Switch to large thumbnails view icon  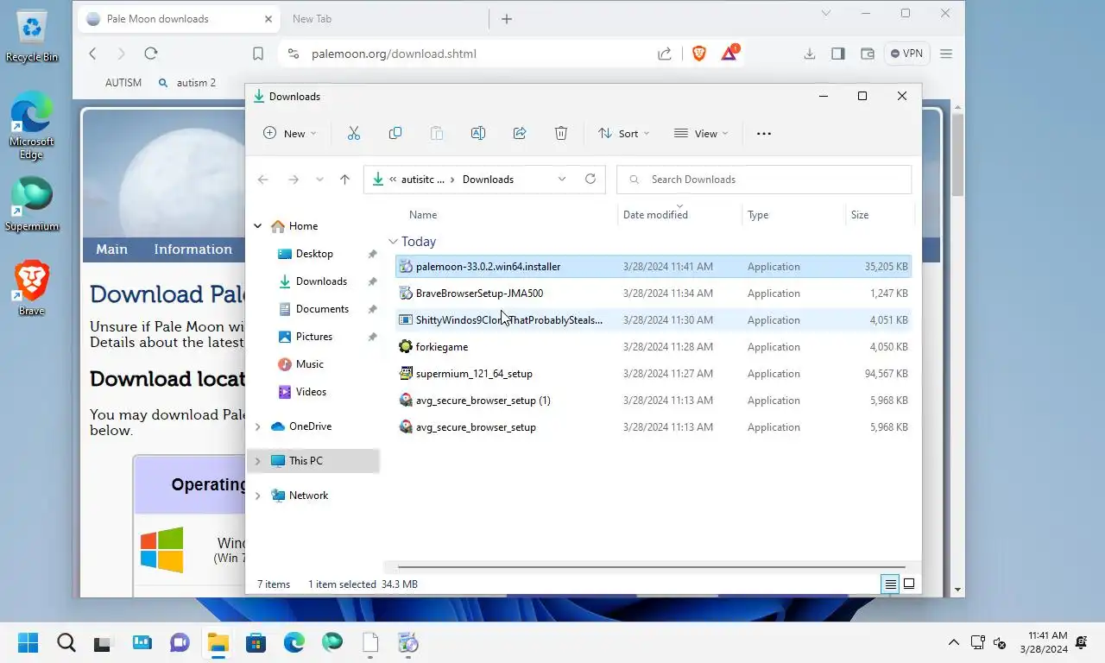pos(909,584)
